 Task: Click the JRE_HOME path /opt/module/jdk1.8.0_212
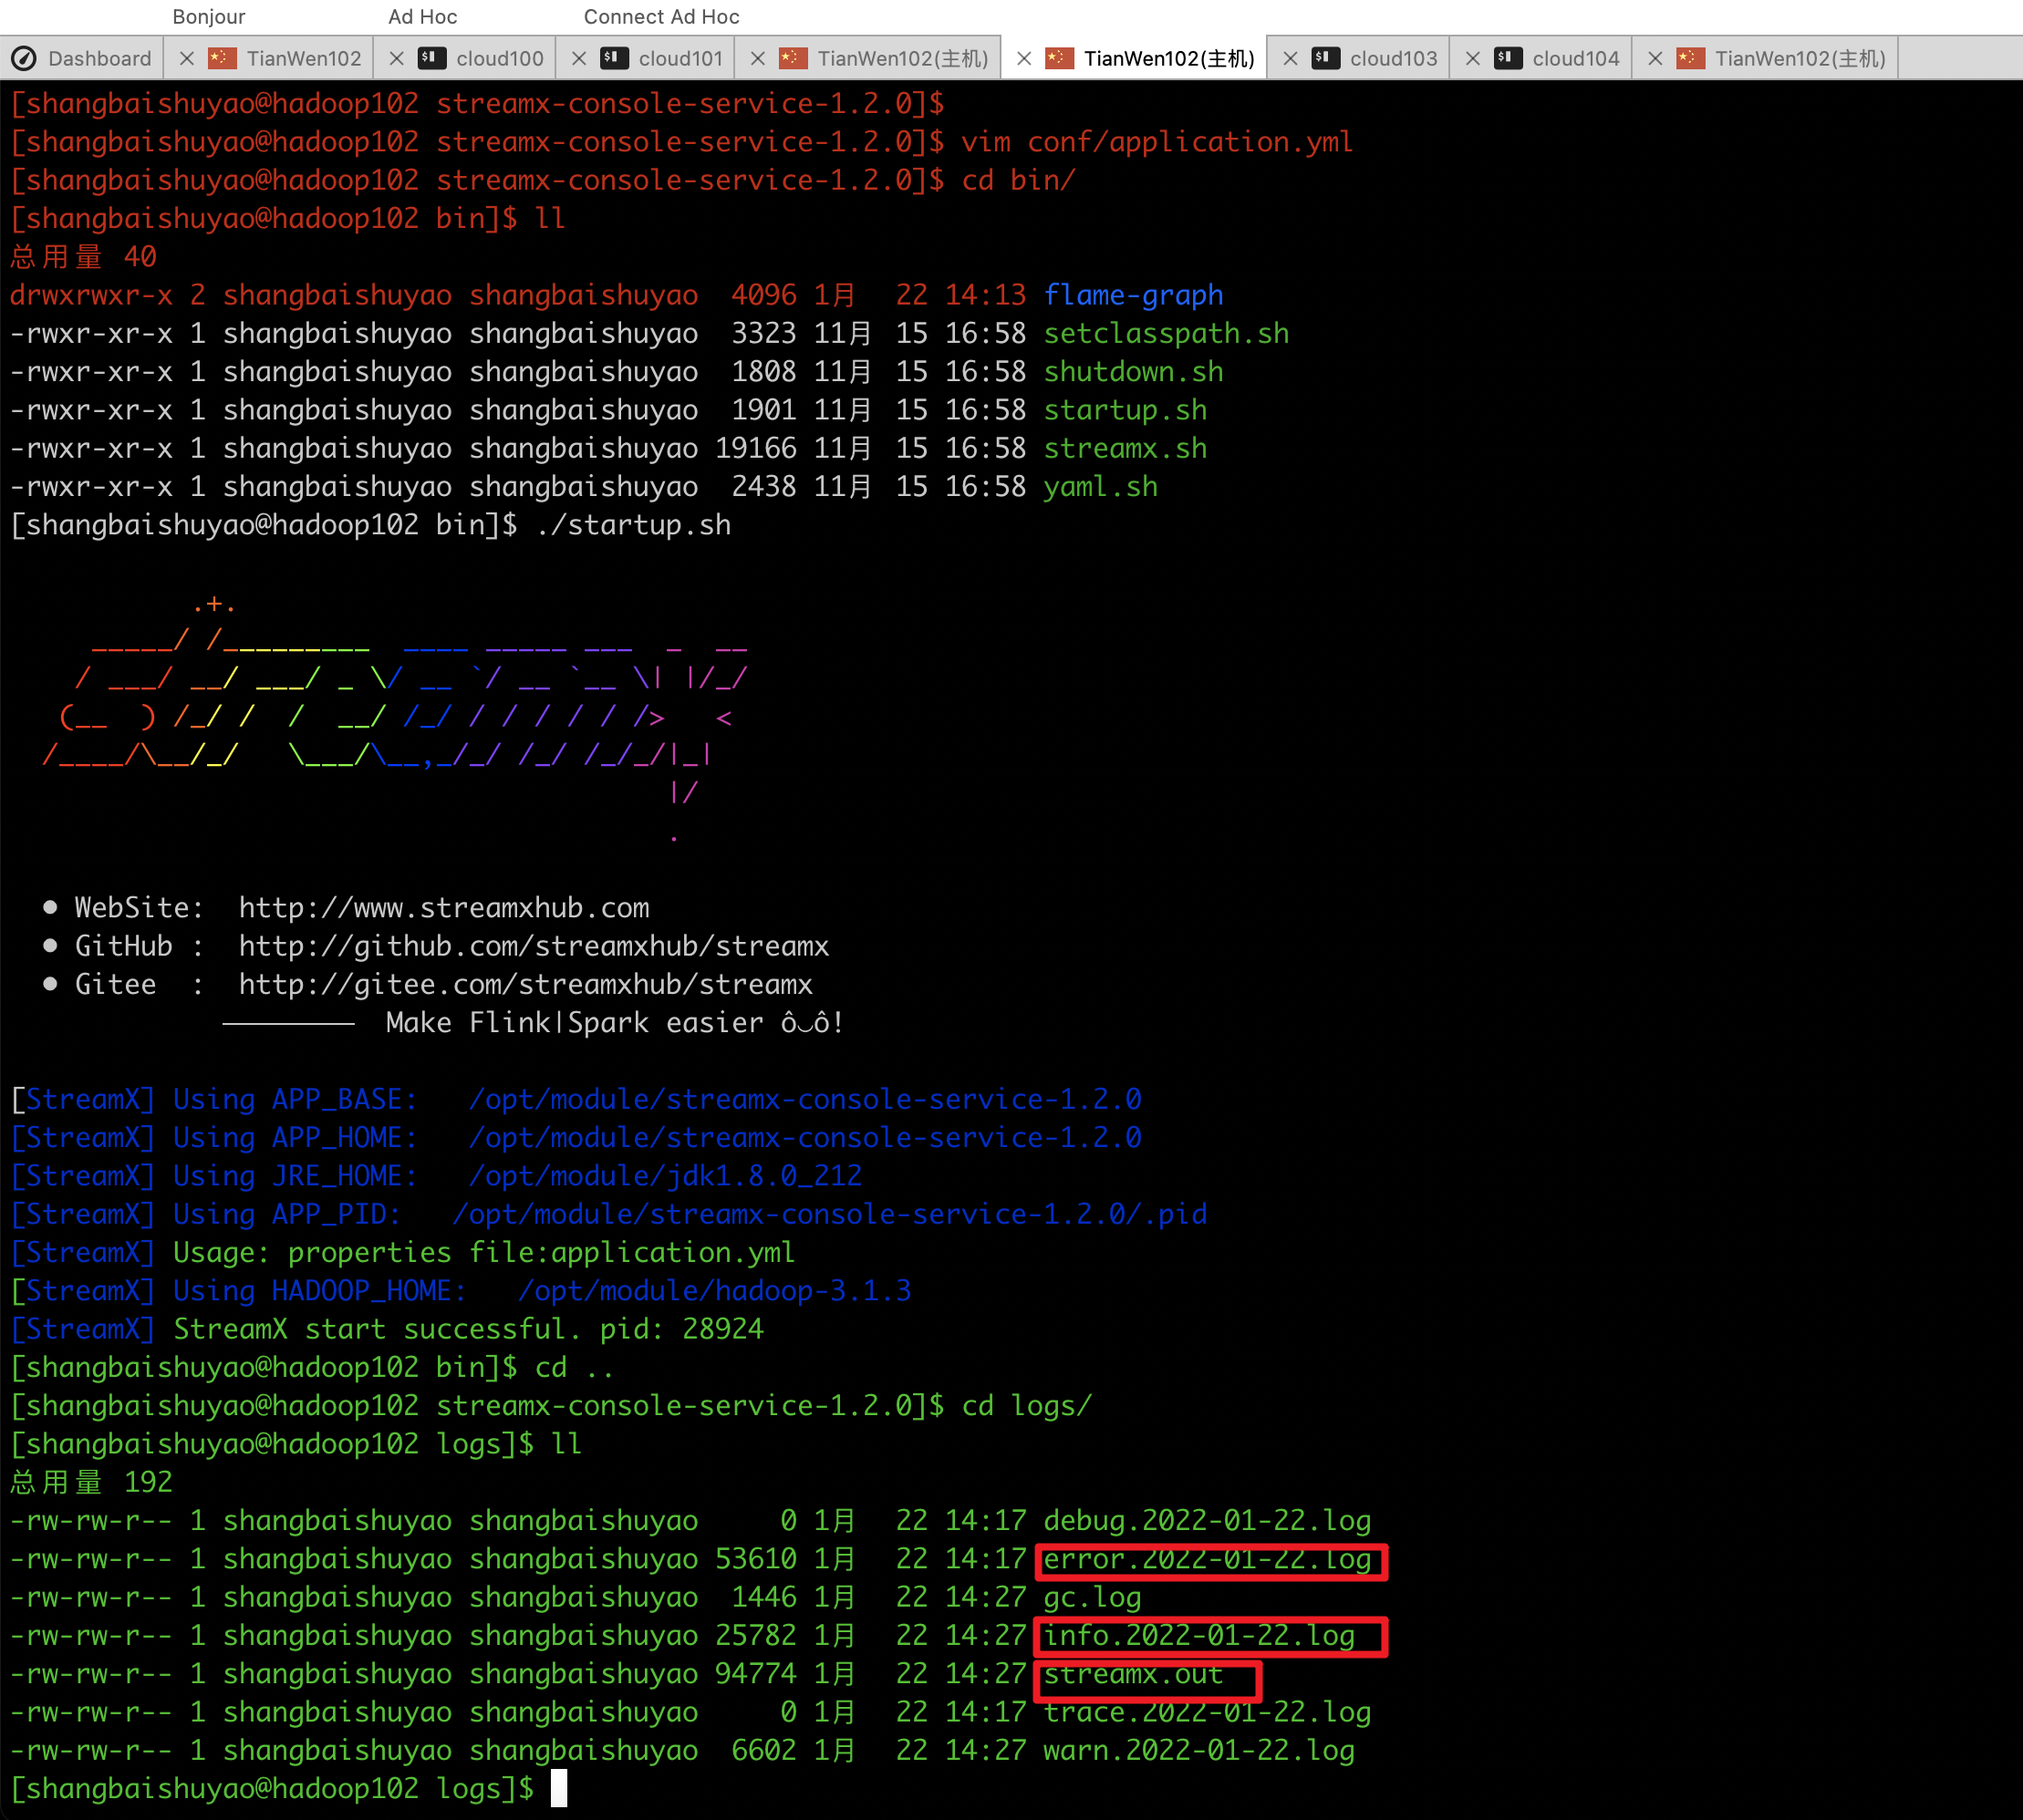(665, 1175)
